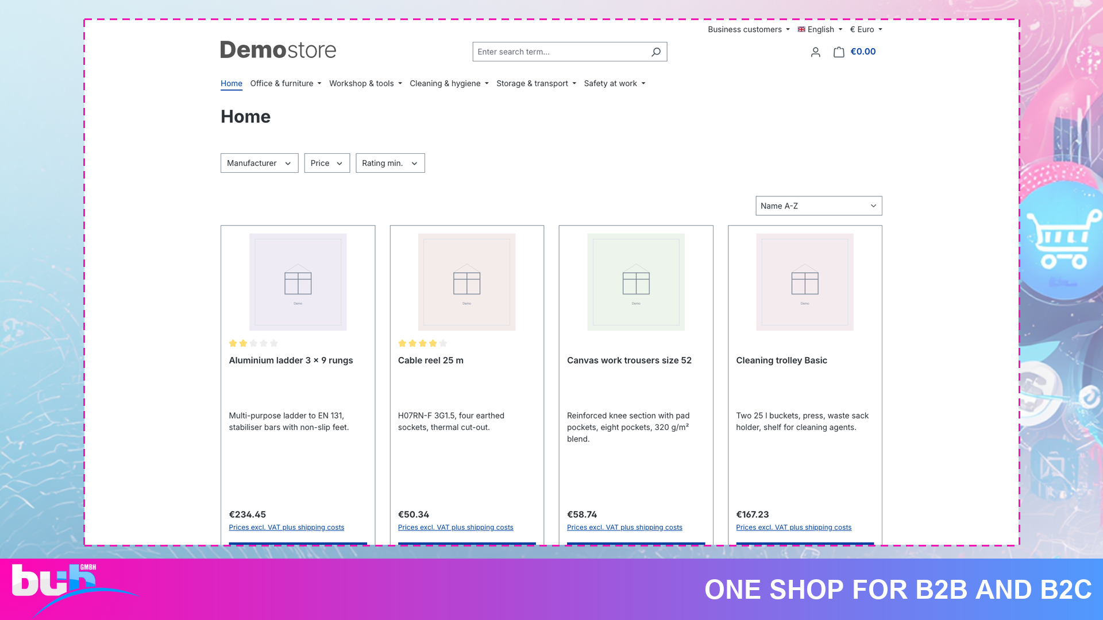Image resolution: width=1103 pixels, height=620 pixels.
Task: Go to the Home menu item
Action: pyautogui.click(x=232, y=83)
